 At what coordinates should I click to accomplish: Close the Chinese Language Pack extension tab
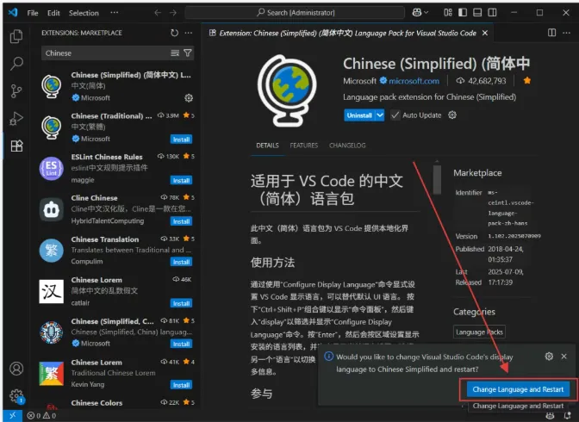click(x=485, y=33)
